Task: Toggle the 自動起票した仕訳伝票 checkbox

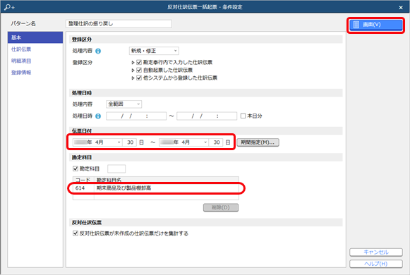Action: (139, 70)
